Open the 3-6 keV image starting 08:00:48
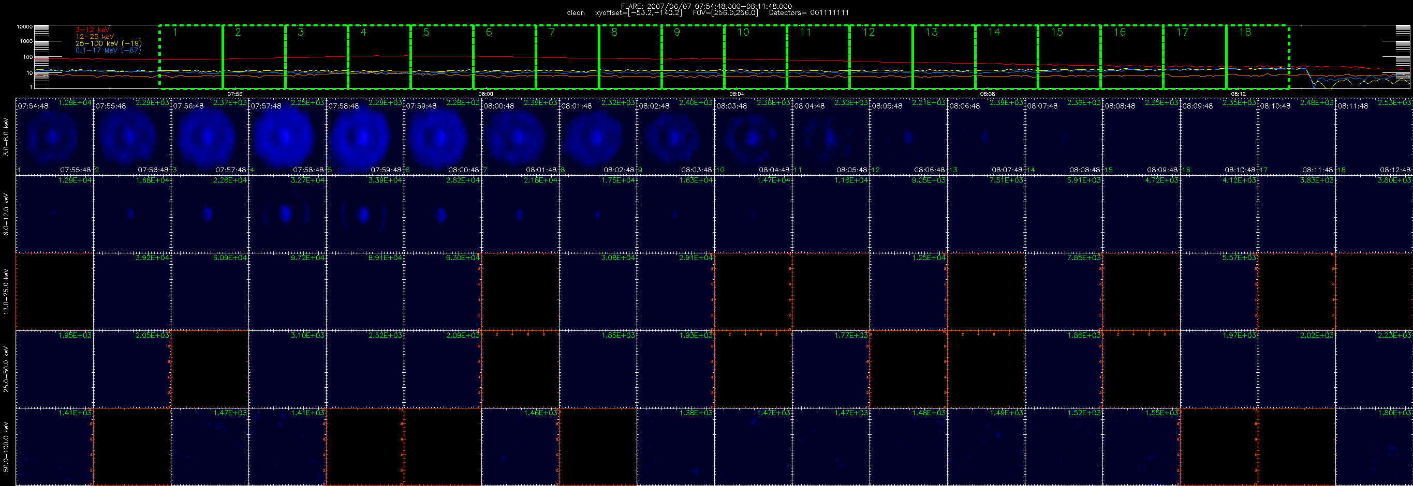The height and width of the screenshot is (486, 1413). (x=521, y=137)
